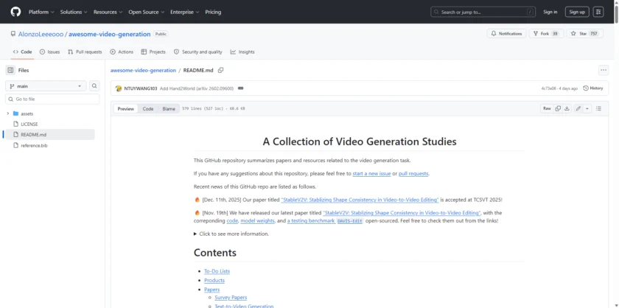The image size is (619, 308).
Task: Copy raw file contents icon
Action: point(558,108)
